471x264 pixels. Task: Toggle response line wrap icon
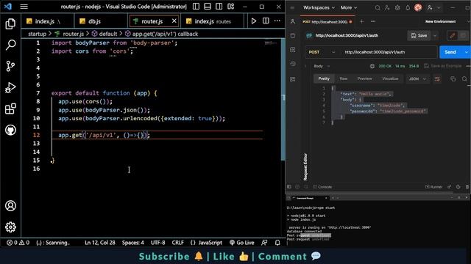pos(437,79)
